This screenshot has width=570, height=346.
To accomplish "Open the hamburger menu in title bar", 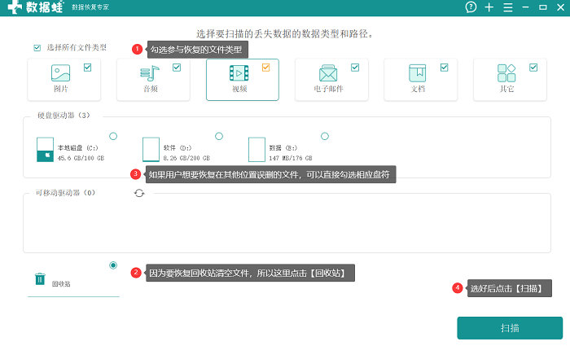I will (x=507, y=7).
